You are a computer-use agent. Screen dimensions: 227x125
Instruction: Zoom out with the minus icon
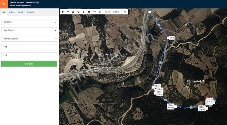(x=68, y=12)
